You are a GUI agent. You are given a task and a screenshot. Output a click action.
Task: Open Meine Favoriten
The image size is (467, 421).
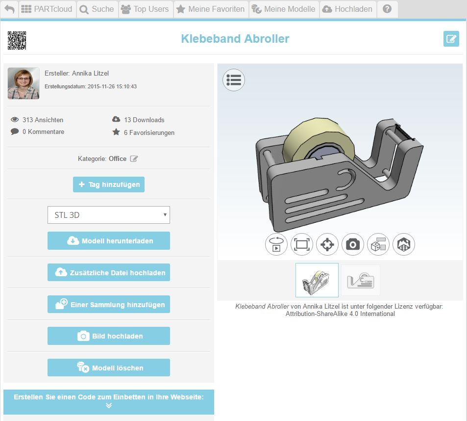(x=211, y=9)
